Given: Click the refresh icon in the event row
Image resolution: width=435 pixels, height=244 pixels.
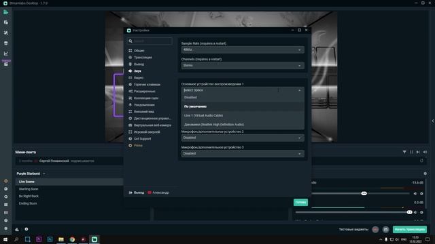Looking at the screenshot, I should [x=421, y=161].
